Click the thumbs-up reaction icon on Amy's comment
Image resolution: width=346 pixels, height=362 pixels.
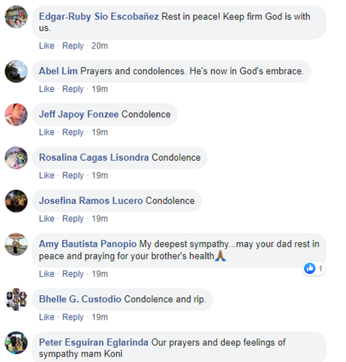pos(310,268)
